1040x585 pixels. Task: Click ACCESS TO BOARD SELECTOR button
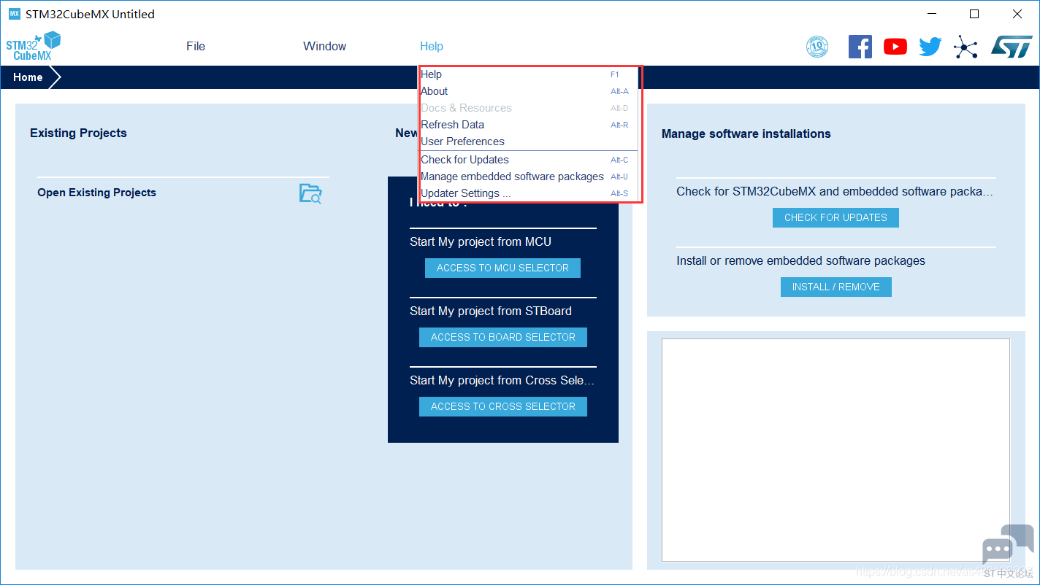[x=503, y=337]
